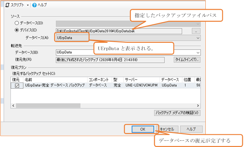Open the スクリプト dropdown arrow
The width and height of the screenshot is (244, 147).
click(x=28, y=5)
